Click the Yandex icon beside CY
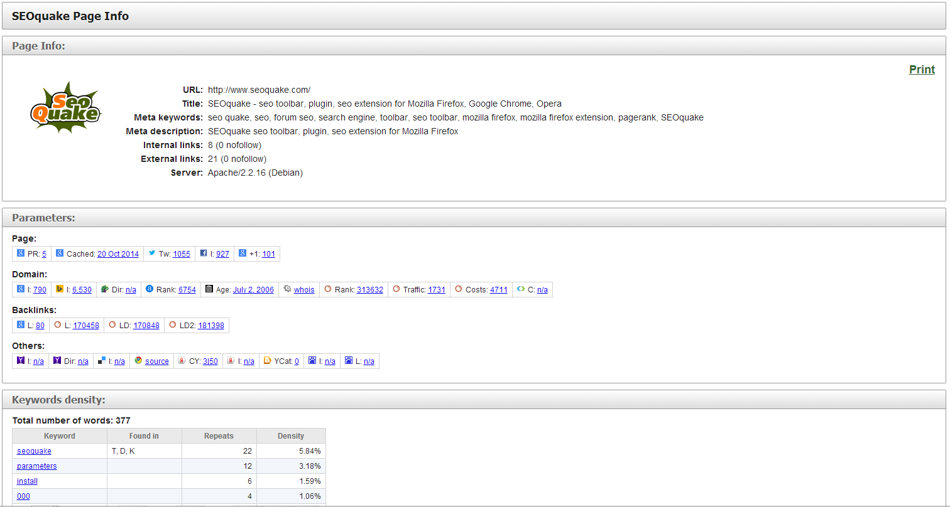 click(182, 361)
